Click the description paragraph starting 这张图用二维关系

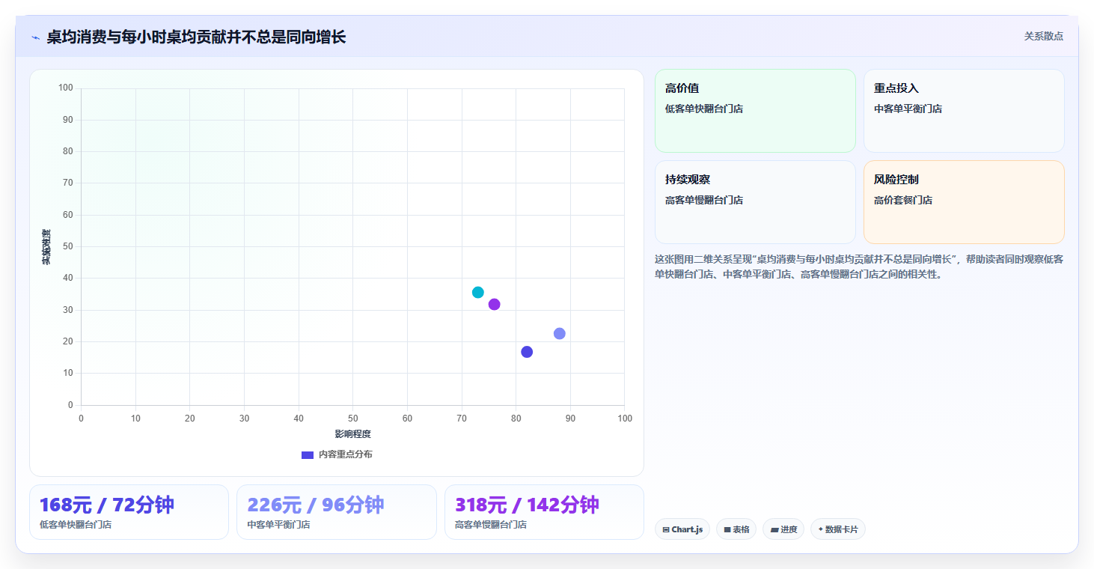point(859,267)
